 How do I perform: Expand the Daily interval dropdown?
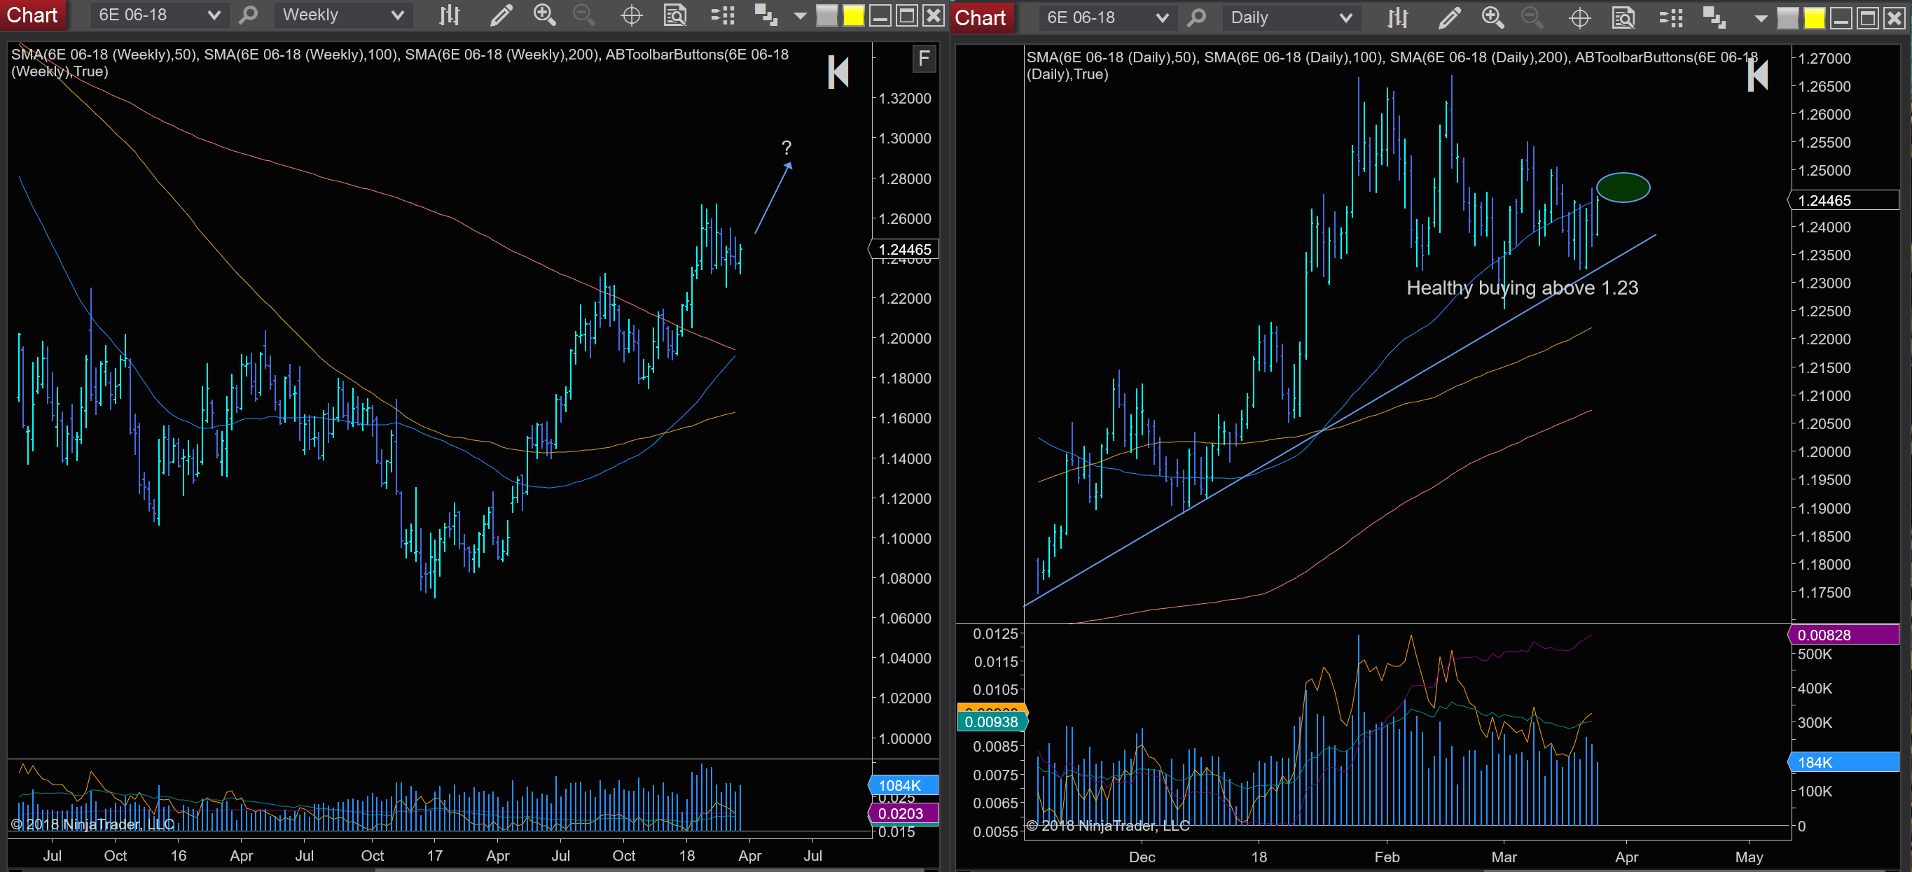point(1291,17)
